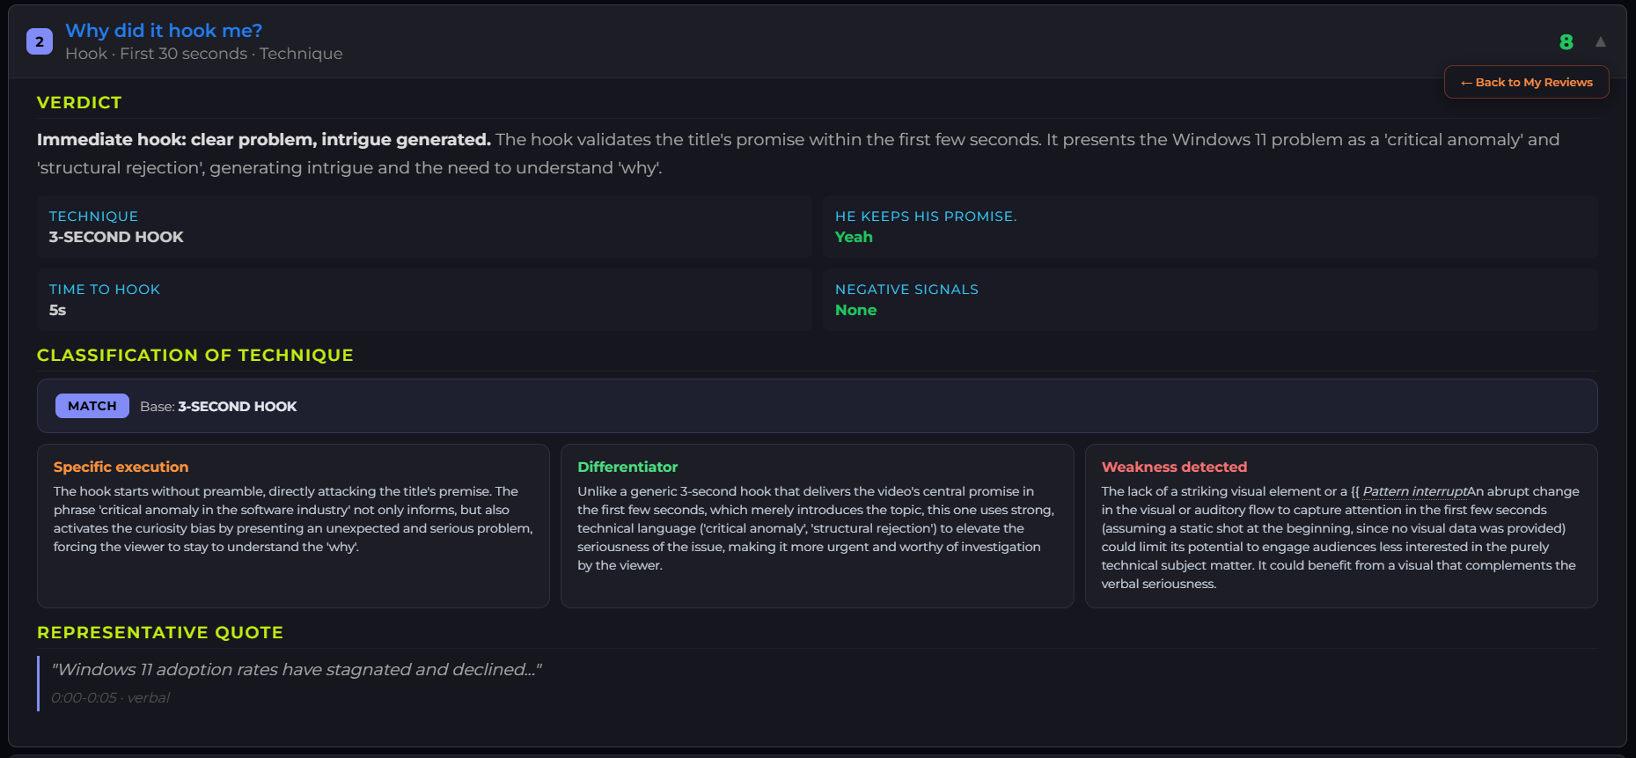Click the "NEGATIVE SIGNALS: None" card

(1211, 299)
